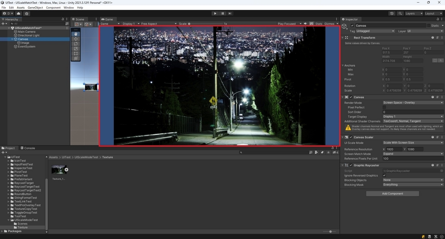Open Canvas Scaler more options menu
Viewport: 445px width, 239px height.
pyautogui.click(x=442, y=137)
